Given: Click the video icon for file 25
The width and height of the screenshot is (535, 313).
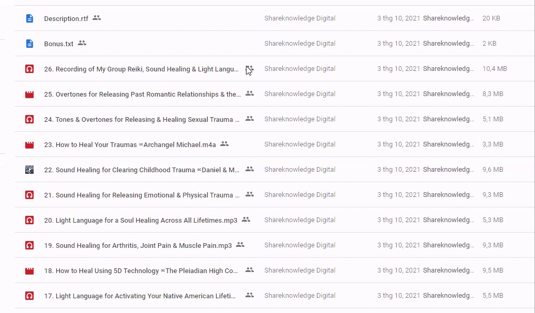Looking at the screenshot, I should click(29, 94).
